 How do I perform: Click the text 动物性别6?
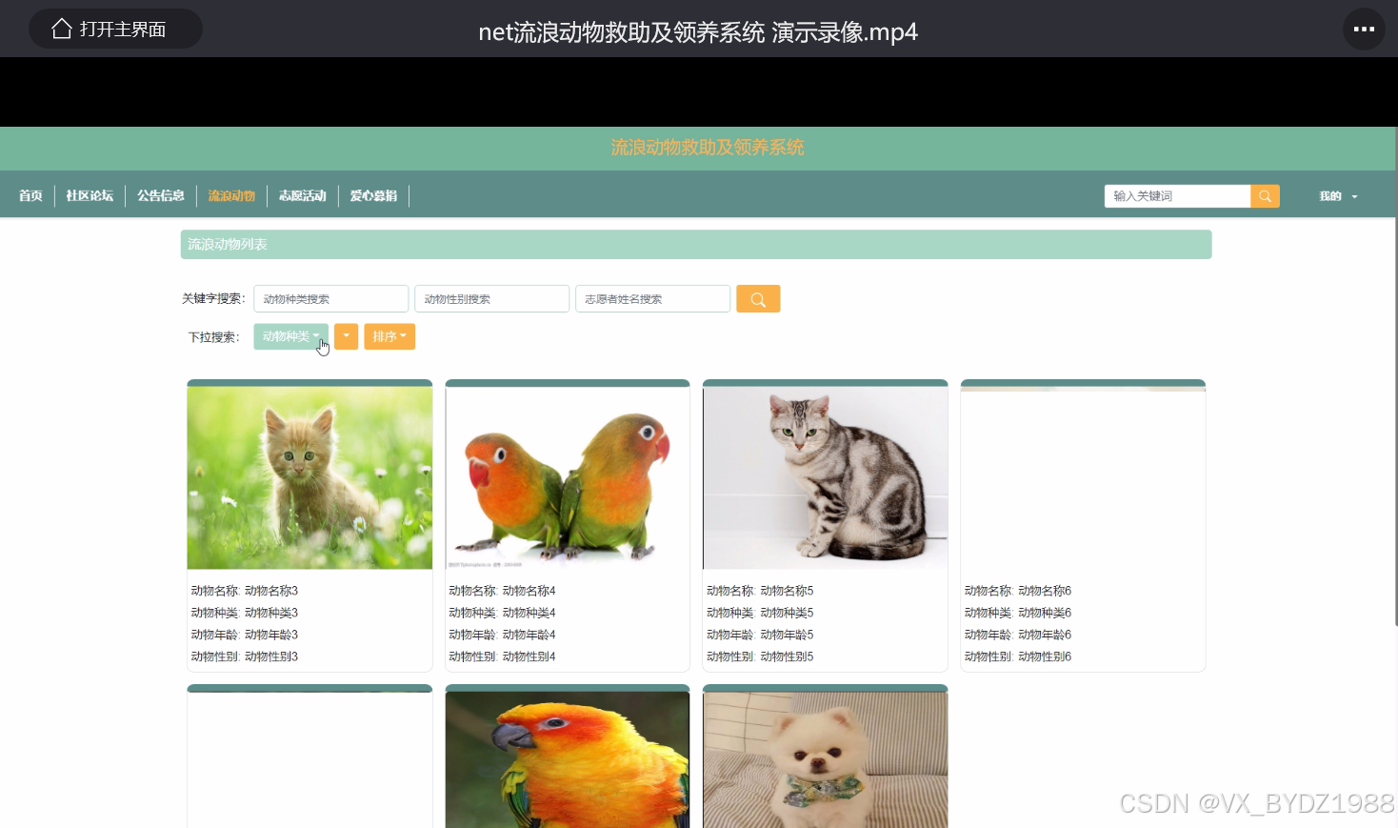pyautogui.click(x=1045, y=656)
